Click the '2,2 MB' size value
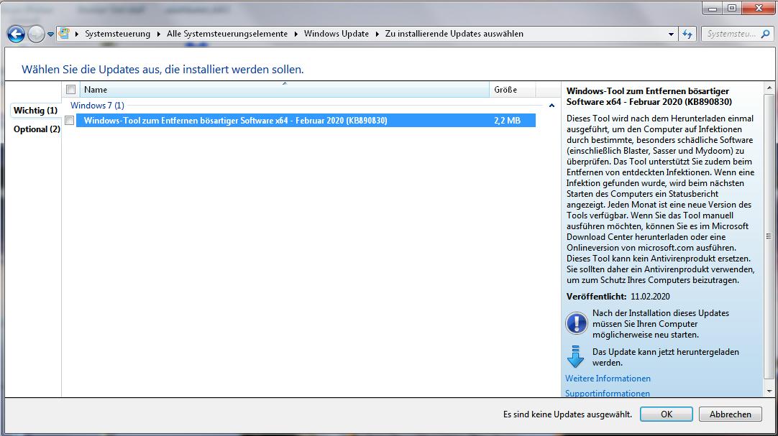 coord(507,121)
